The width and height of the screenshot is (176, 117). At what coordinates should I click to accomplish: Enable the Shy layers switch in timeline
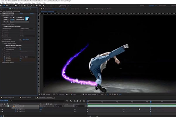coord(75,101)
